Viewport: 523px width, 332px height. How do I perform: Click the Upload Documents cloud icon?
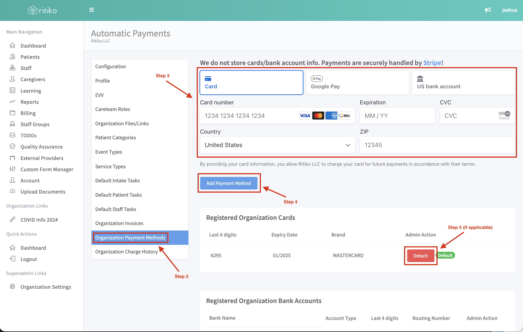click(x=12, y=192)
